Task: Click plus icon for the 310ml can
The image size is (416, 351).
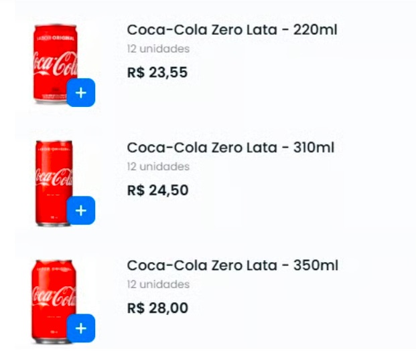Action: tap(80, 211)
